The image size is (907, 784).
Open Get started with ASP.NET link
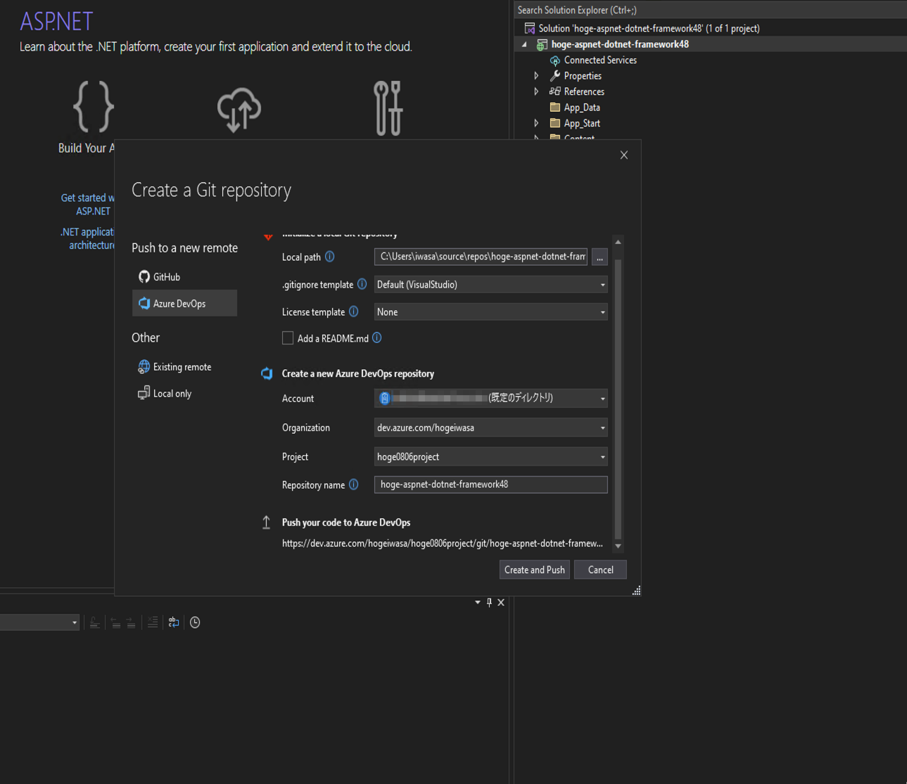pyautogui.click(x=88, y=204)
